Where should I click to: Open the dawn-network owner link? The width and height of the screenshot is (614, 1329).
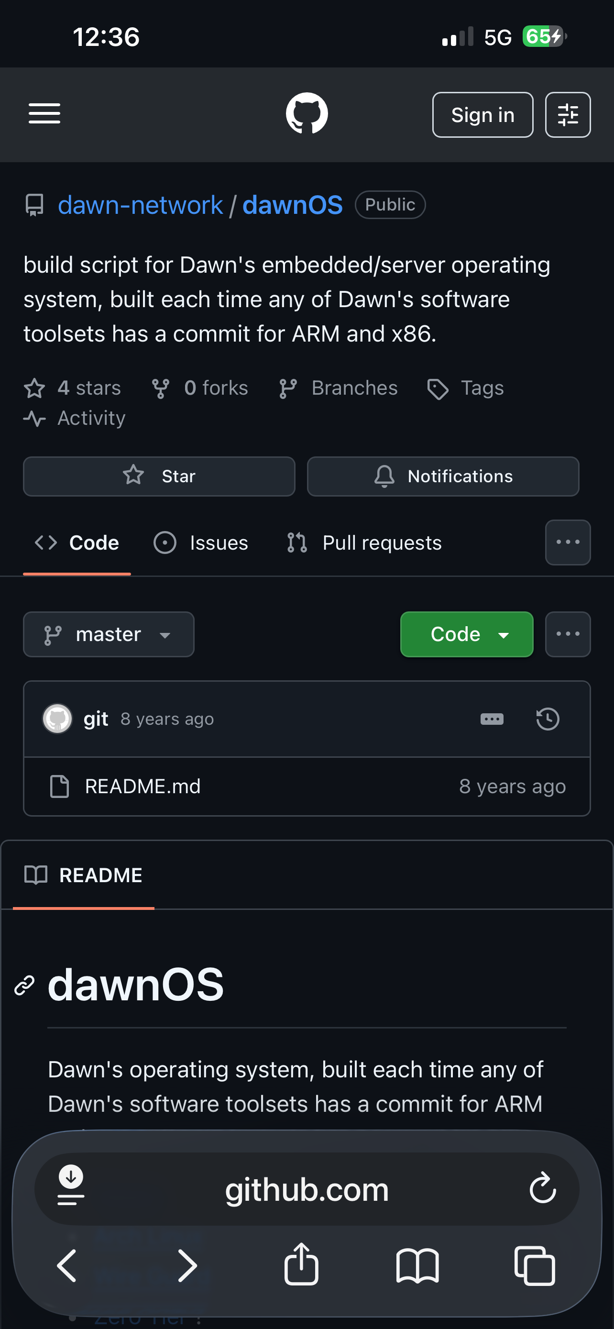click(140, 205)
